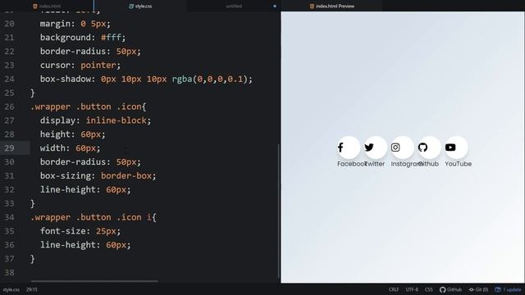Click closing brace on line 33

(x=33, y=203)
